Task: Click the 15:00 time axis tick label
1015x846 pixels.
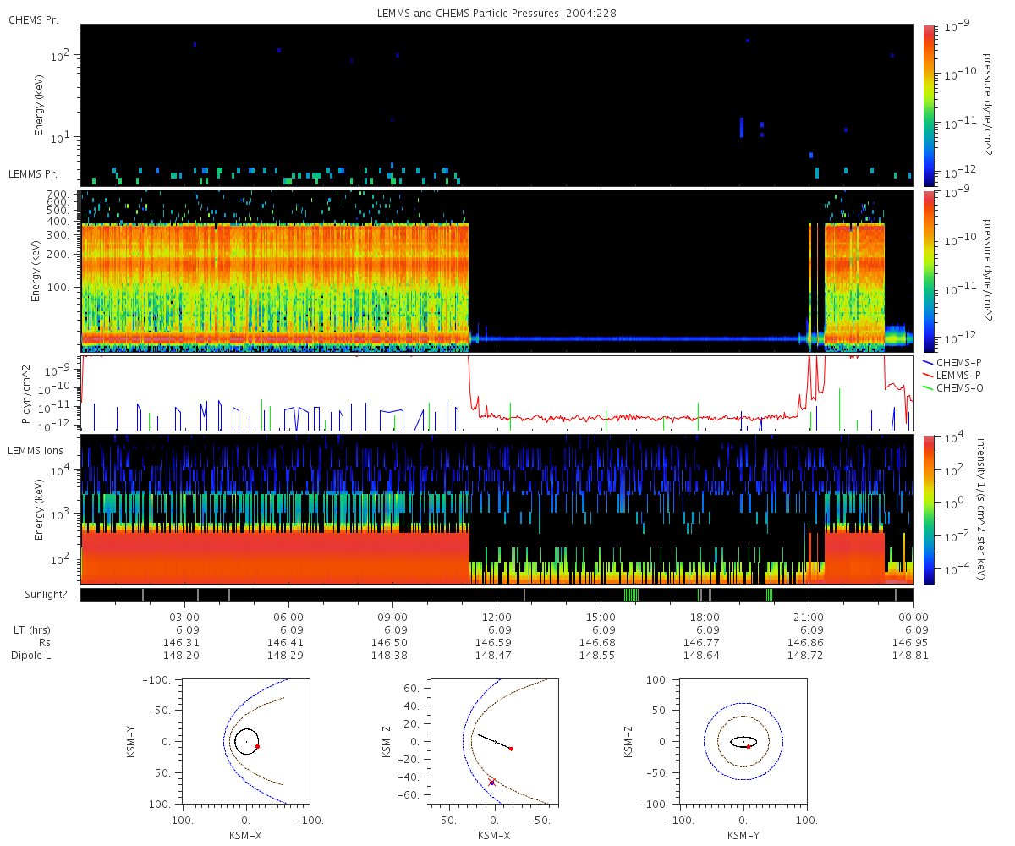Action: coord(601,618)
